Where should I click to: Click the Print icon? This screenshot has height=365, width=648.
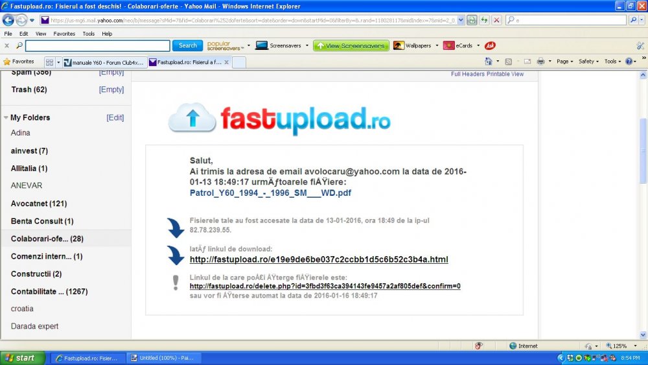click(x=540, y=62)
